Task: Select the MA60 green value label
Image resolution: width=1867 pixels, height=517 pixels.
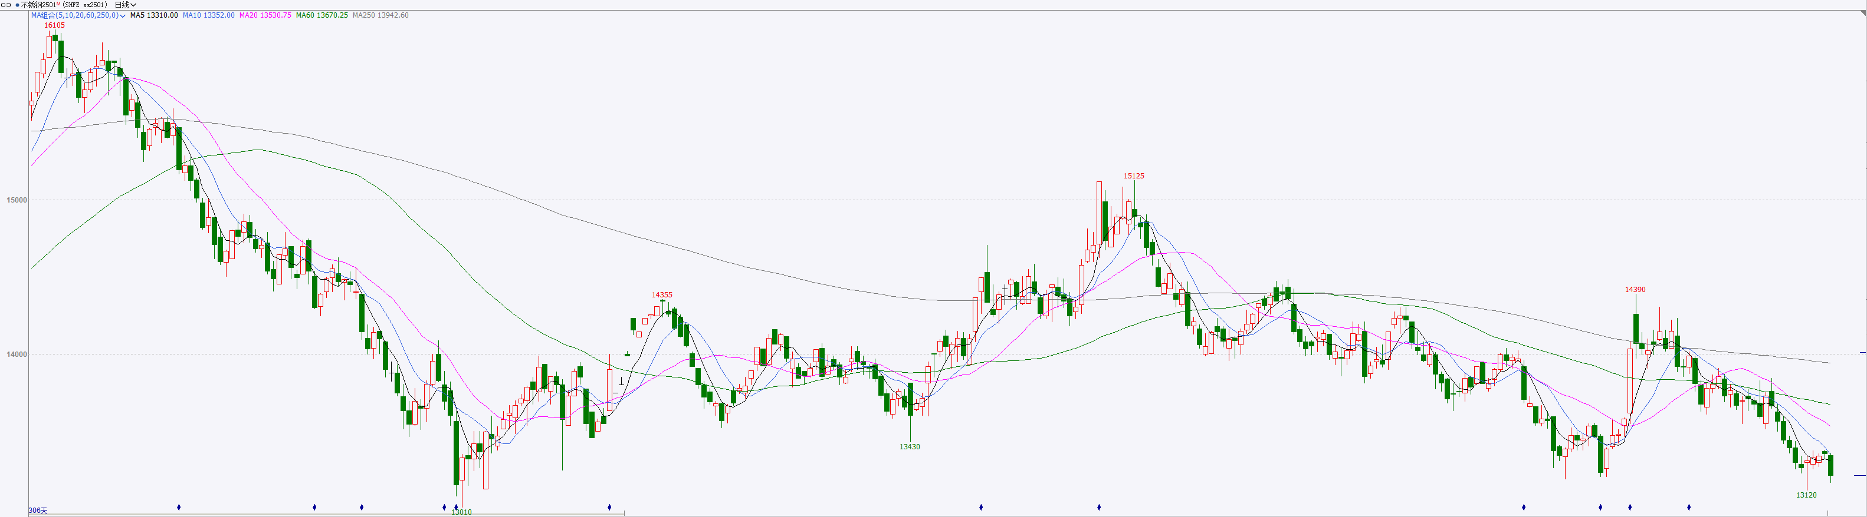Action: point(322,15)
